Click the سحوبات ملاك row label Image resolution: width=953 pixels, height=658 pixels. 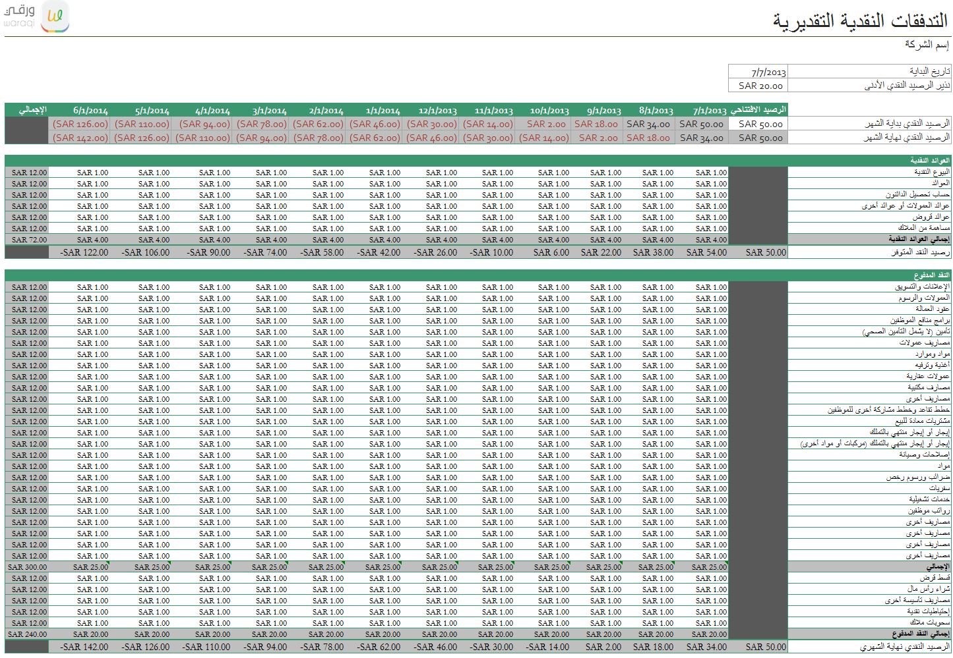930,622
